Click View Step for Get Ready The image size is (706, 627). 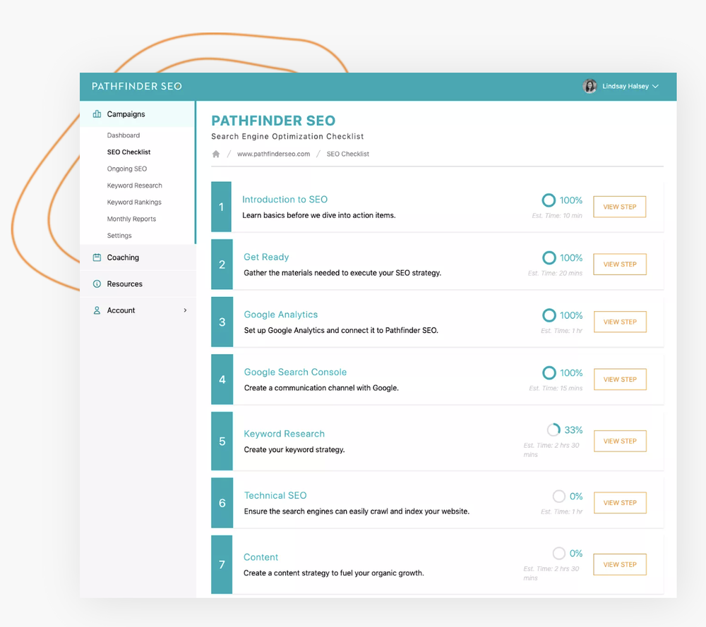pyautogui.click(x=620, y=264)
